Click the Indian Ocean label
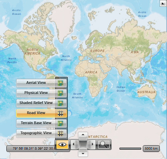Viewport: 167px width, 159px height. 121,89
